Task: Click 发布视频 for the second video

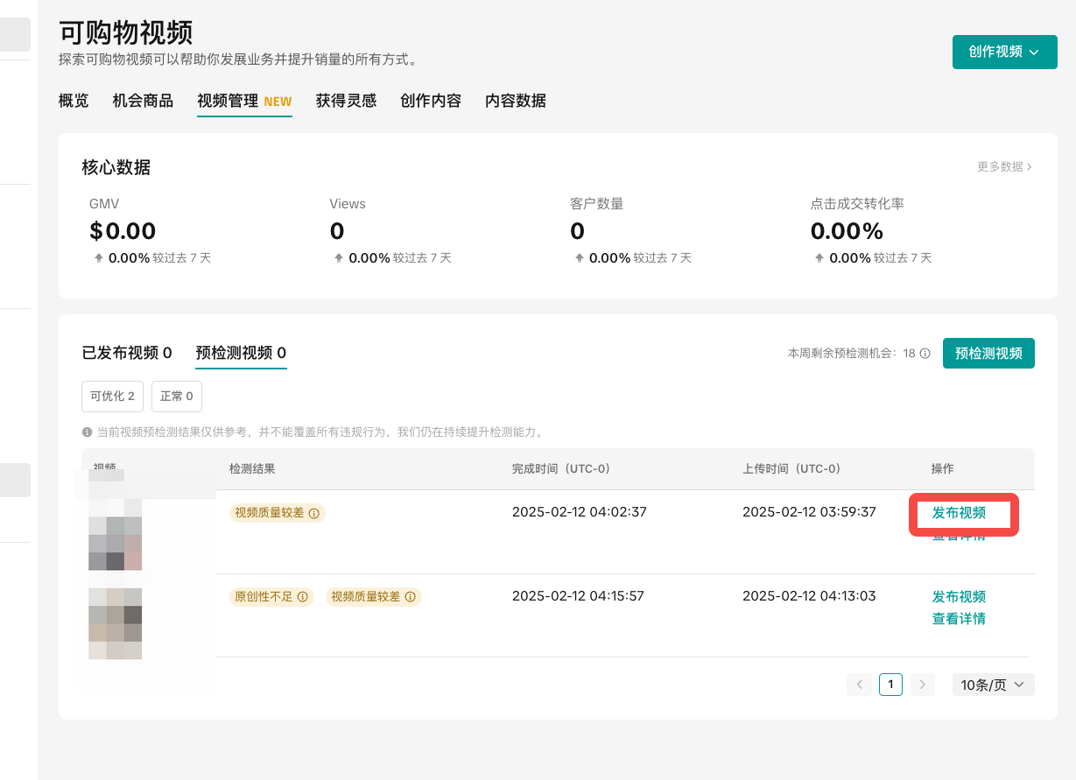Action: click(x=959, y=597)
